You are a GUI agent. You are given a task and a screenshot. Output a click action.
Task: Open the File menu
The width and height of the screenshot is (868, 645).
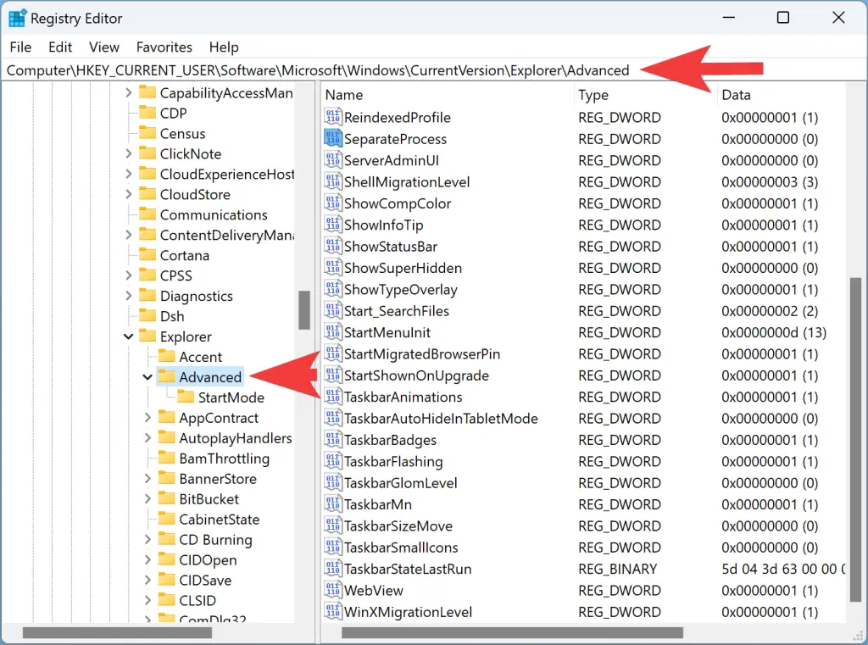coord(20,47)
